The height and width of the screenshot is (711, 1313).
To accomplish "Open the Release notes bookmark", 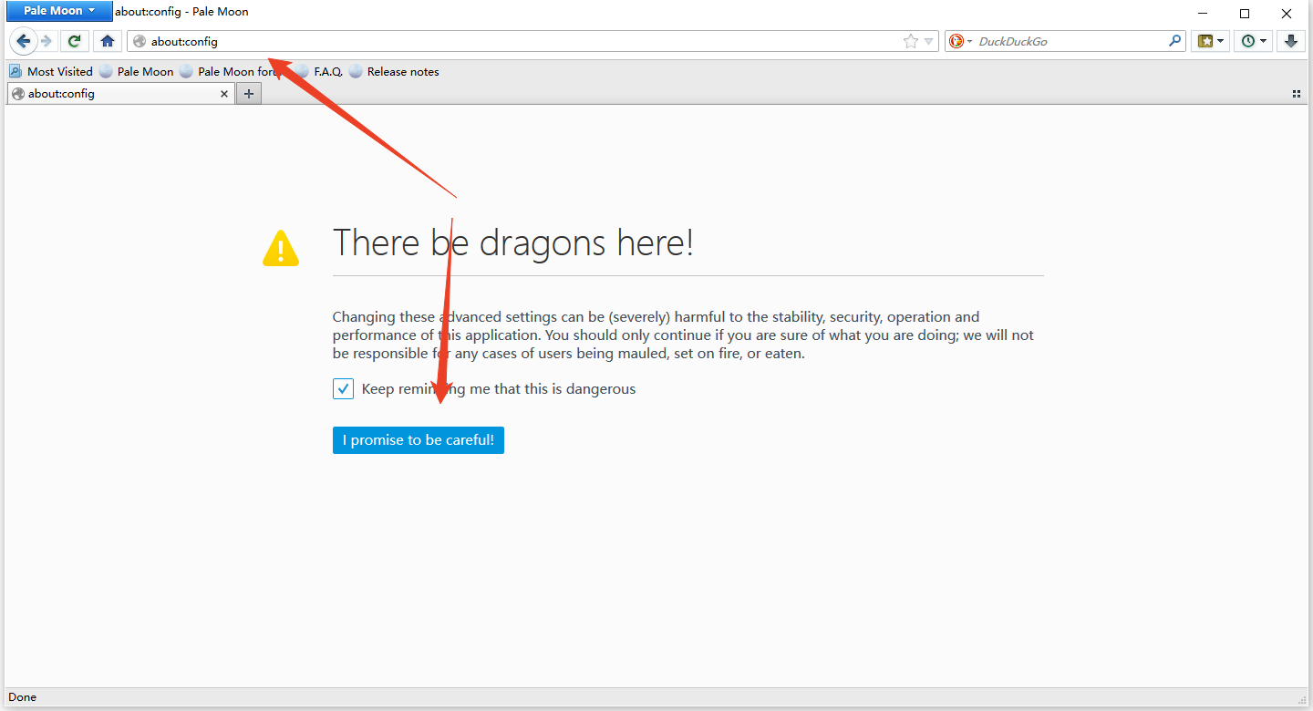I will 402,72.
